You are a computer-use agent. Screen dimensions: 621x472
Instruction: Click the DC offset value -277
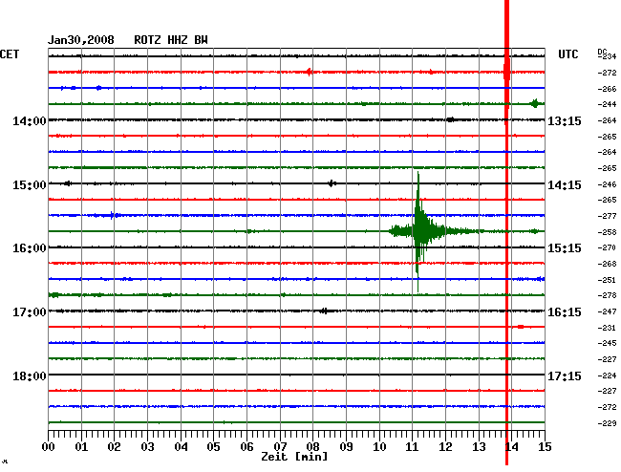[607, 216]
